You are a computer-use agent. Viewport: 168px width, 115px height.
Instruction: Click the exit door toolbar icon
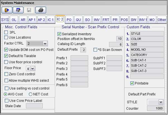tap(7, 10)
